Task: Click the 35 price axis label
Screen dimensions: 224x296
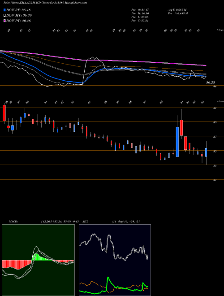Action: click(x=215, y=152)
